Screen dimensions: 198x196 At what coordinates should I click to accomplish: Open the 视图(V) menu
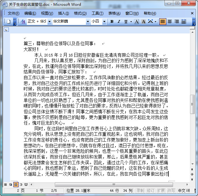[x=47, y=13]
